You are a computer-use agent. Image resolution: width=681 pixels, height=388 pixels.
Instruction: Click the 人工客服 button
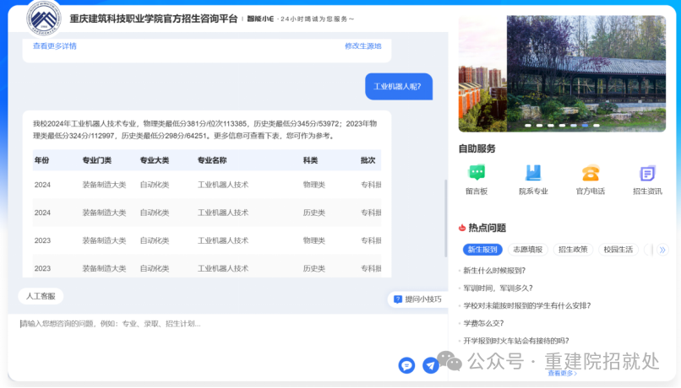41,296
